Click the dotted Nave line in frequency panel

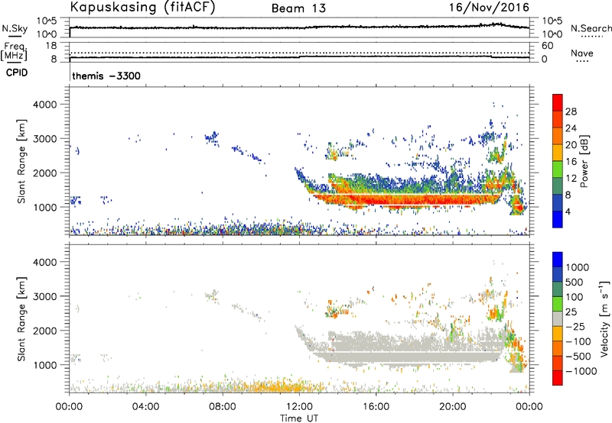299,53
